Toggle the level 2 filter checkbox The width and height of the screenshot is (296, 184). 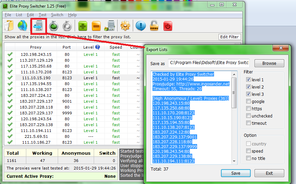[x=248, y=87]
